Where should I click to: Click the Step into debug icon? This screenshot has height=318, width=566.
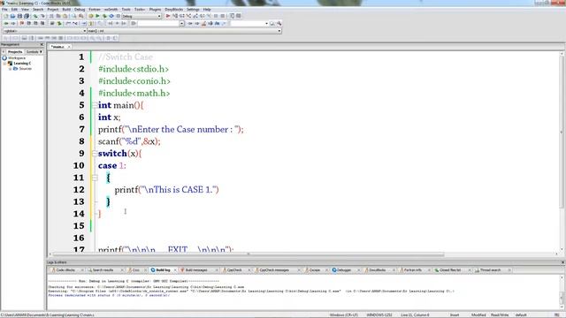coord(188,16)
